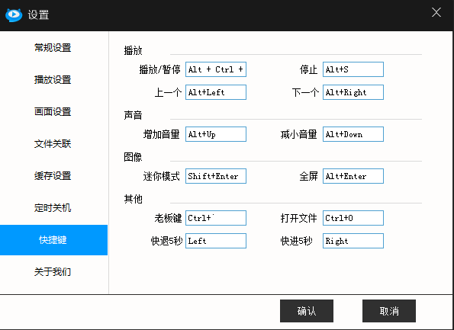
Task: Select 全屏 Alt+Enter shortcut field
Action: point(353,176)
